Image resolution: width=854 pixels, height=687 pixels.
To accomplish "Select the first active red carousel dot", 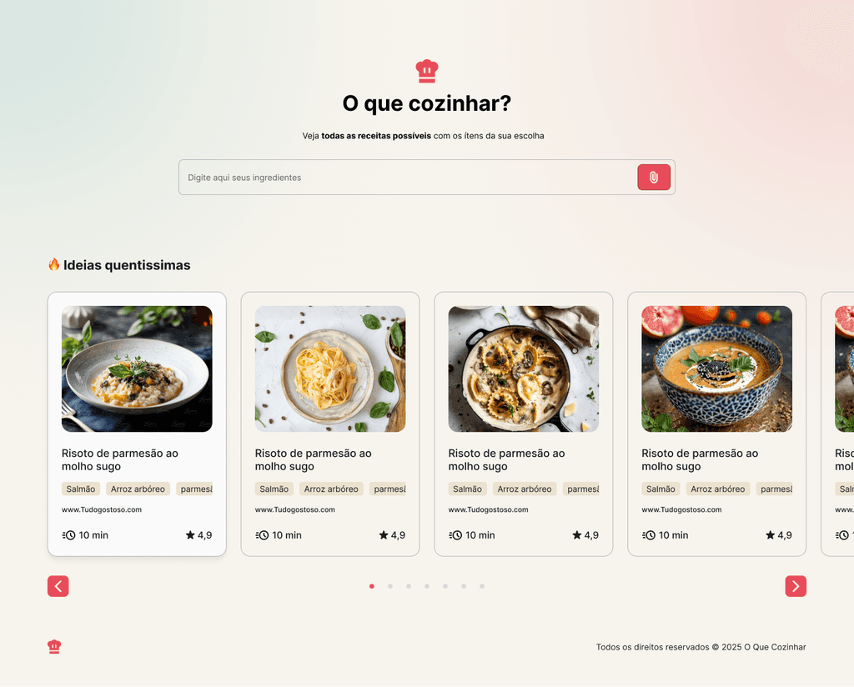I will point(372,586).
